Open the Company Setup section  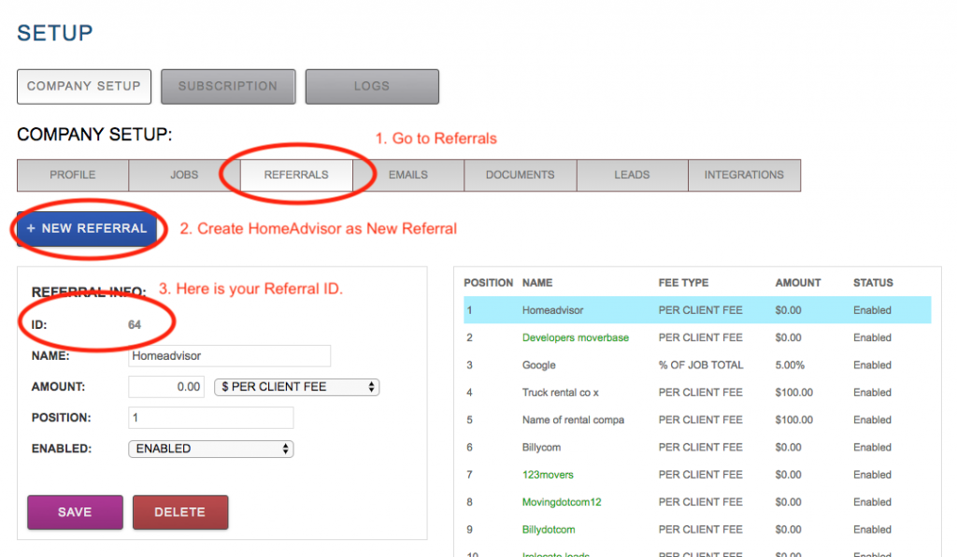[x=83, y=86]
